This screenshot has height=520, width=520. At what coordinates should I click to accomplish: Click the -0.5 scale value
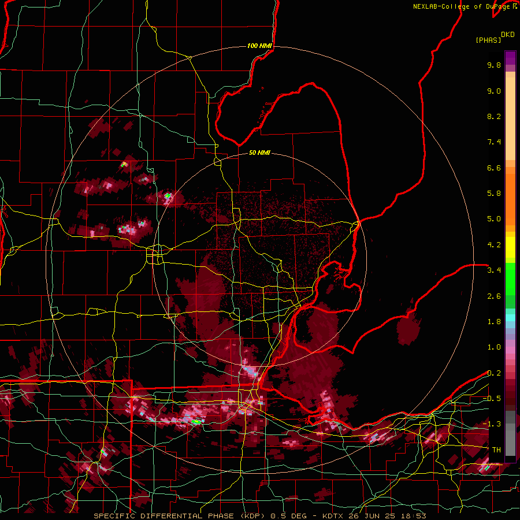pyautogui.click(x=492, y=399)
